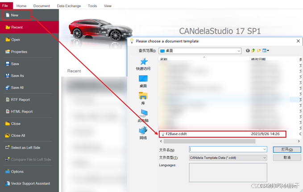The image size is (303, 192).
Task: Close the document template dialog
Action: click(298, 41)
